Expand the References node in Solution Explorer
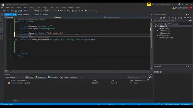The image size is (193, 108). [x=157, y=31]
